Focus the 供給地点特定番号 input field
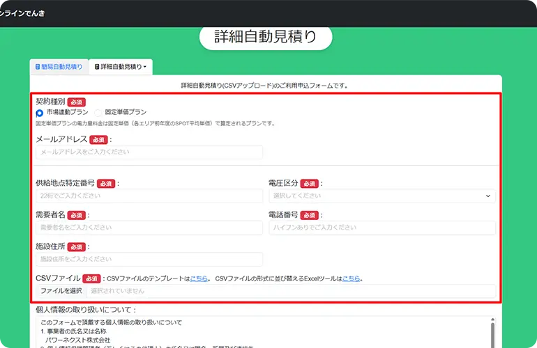The width and height of the screenshot is (537, 348). coord(149,196)
